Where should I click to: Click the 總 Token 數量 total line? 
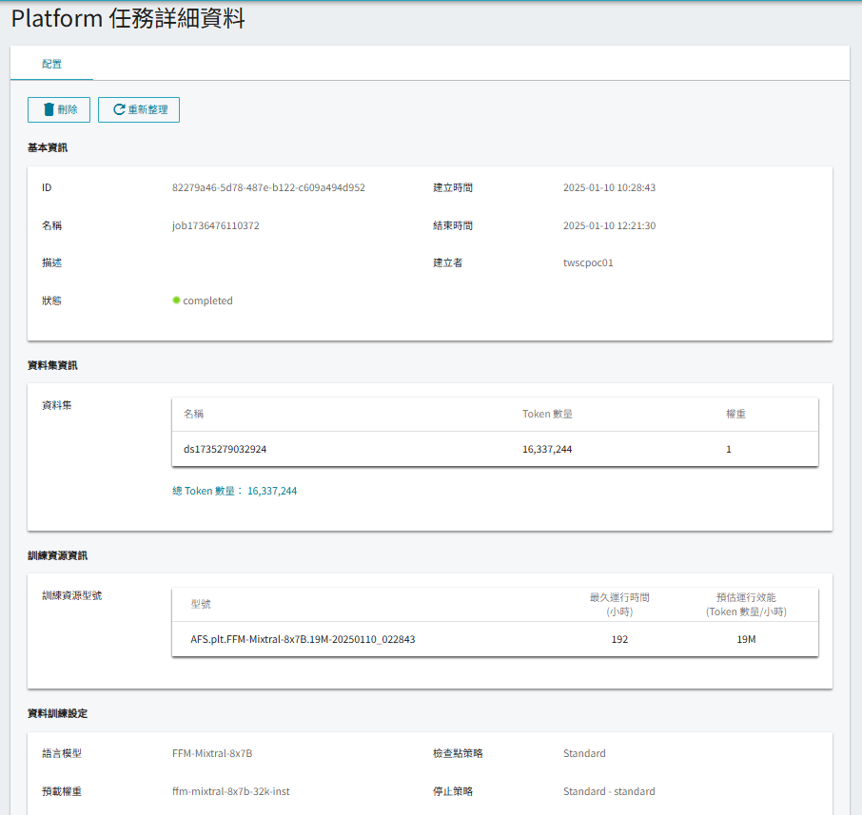(x=235, y=491)
